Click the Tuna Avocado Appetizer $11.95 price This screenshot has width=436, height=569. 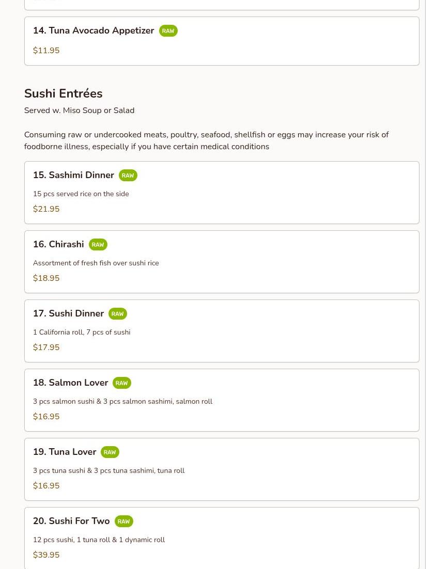[x=46, y=51]
